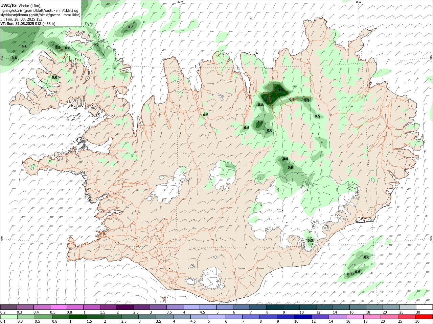Click the lilac 14–16 rain legend swatch
433x324 pixels.
coord(338,317)
